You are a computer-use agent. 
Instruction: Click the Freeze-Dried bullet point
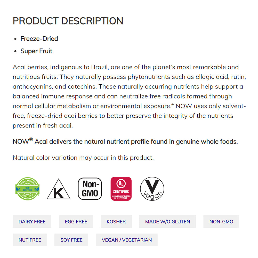39,39
